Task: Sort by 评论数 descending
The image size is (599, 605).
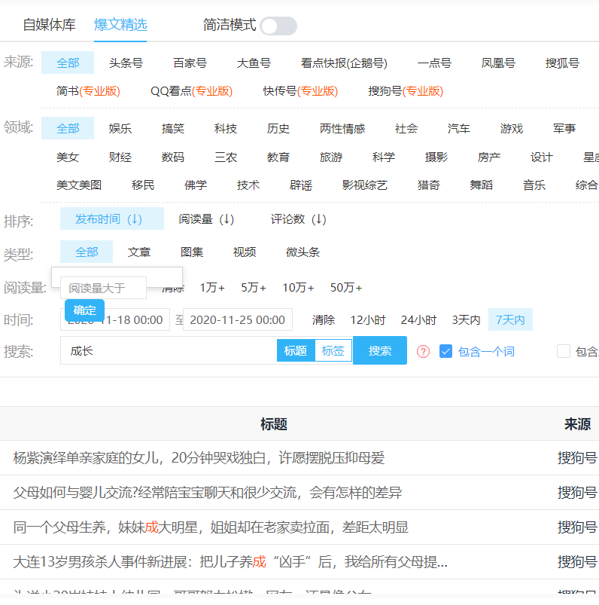Action: (x=298, y=219)
